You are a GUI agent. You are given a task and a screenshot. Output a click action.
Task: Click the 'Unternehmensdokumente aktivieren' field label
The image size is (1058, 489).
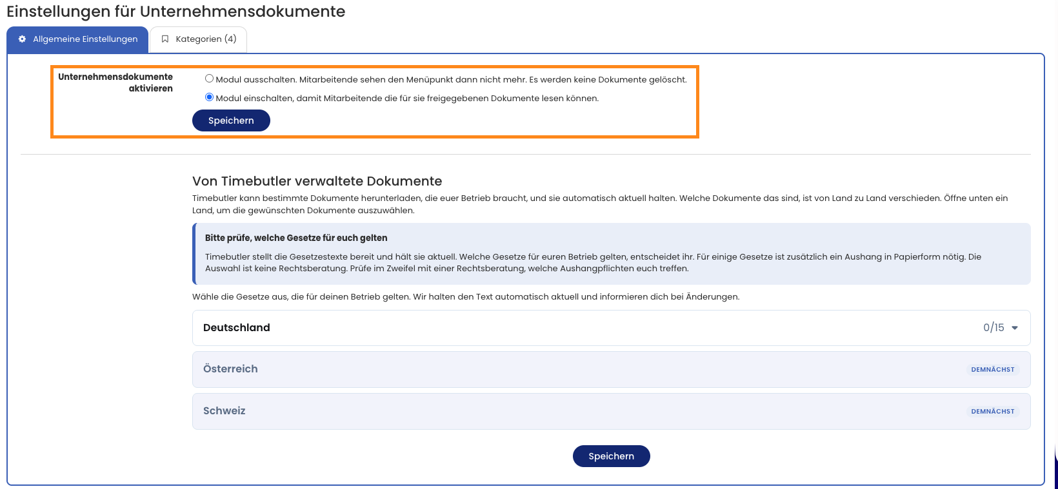[115, 82]
